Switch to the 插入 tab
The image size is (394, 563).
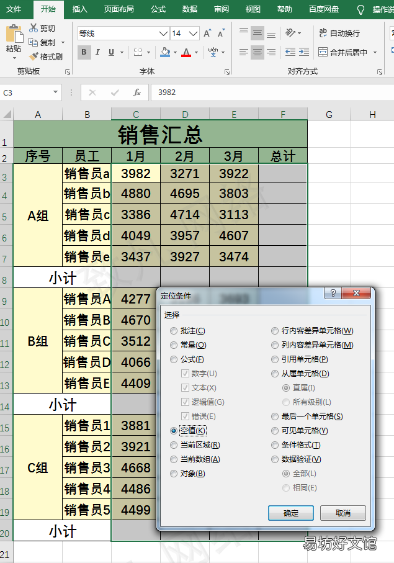click(79, 9)
